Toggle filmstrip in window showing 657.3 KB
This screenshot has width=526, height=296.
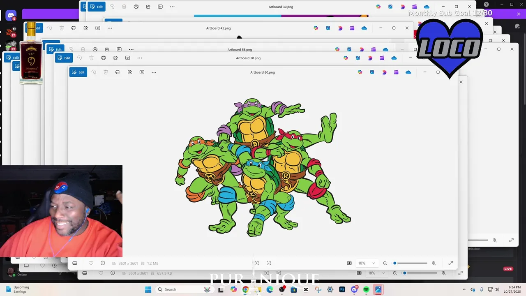85,273
